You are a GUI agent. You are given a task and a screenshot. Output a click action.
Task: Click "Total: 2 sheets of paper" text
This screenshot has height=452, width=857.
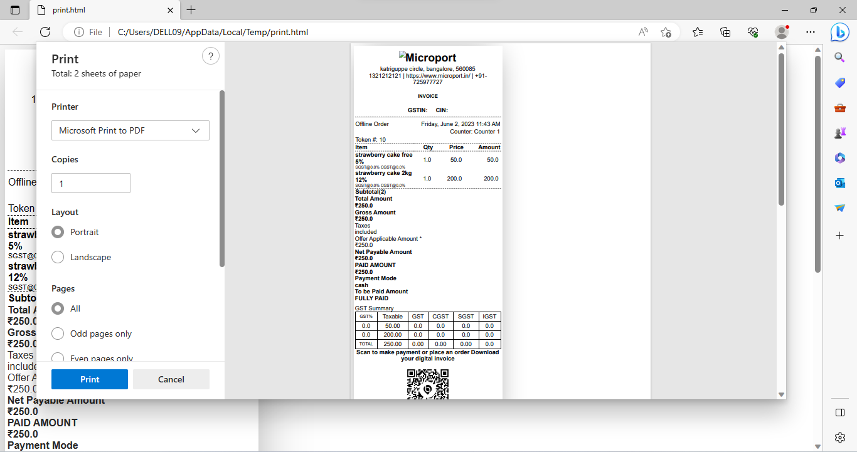point(97,73)
